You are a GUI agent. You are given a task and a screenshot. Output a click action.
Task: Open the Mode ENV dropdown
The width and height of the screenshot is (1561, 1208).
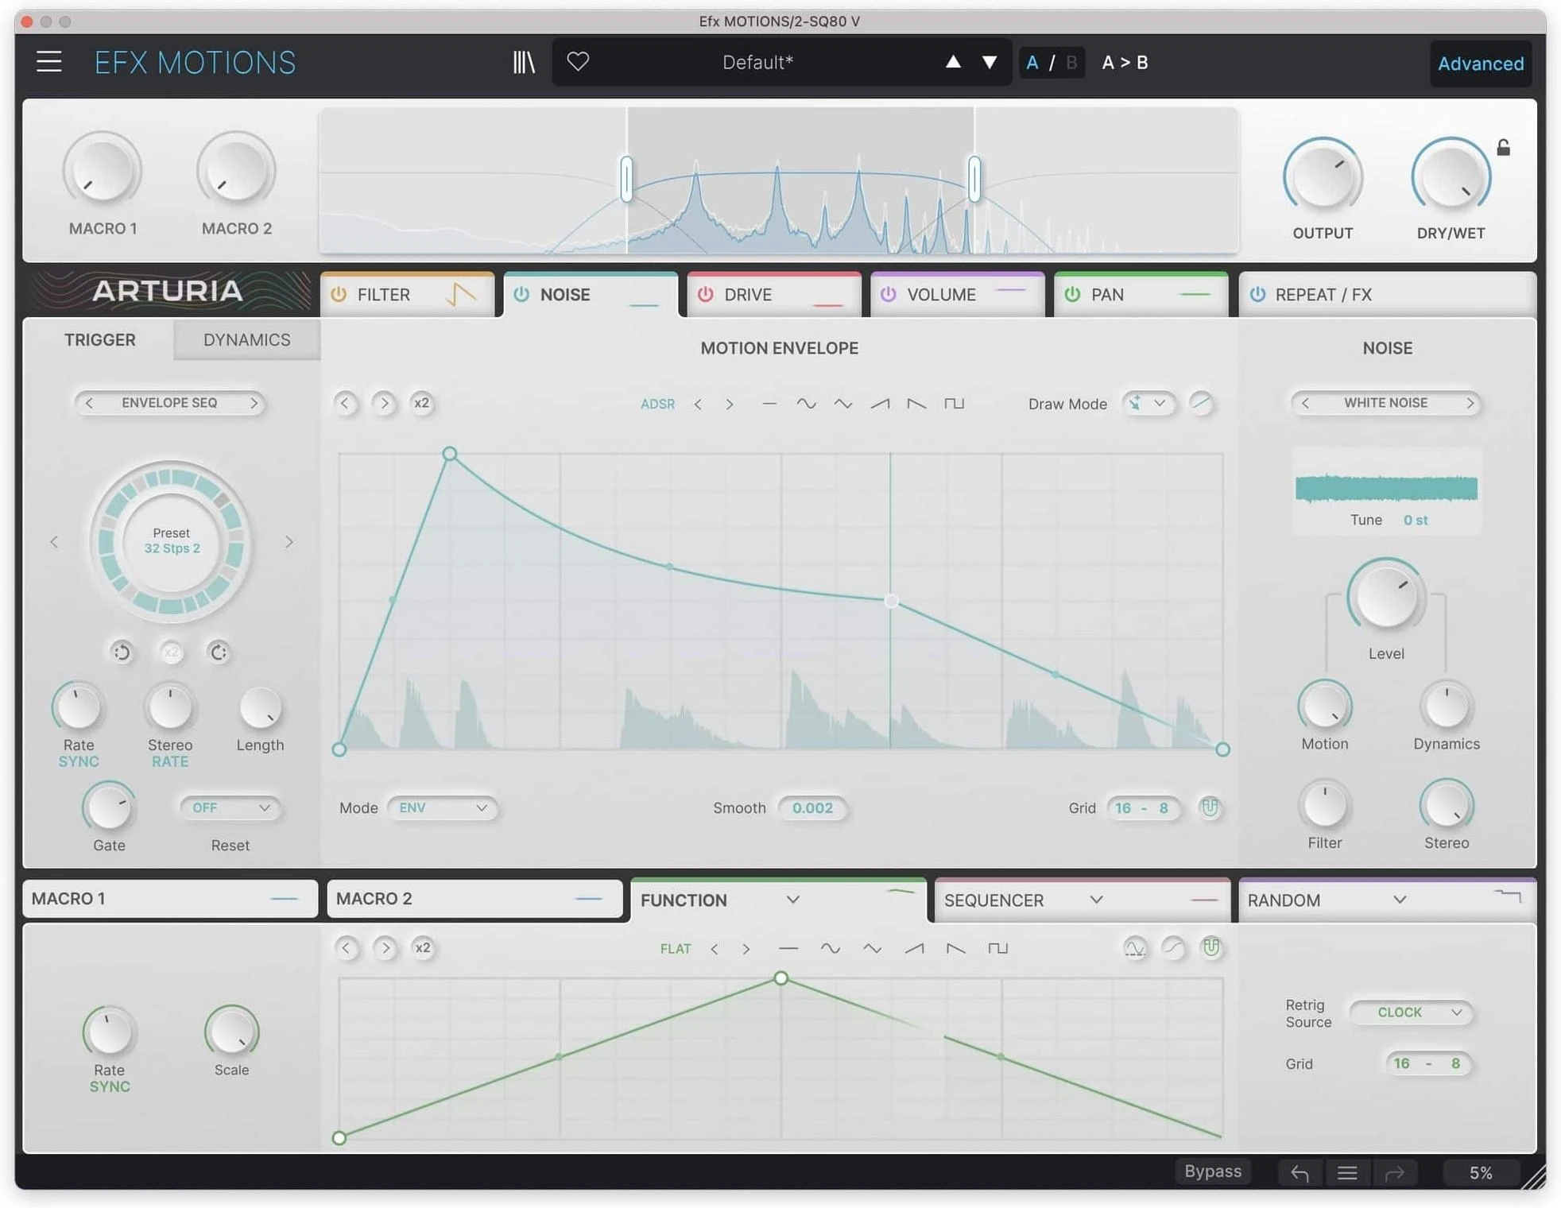point(443,807)
